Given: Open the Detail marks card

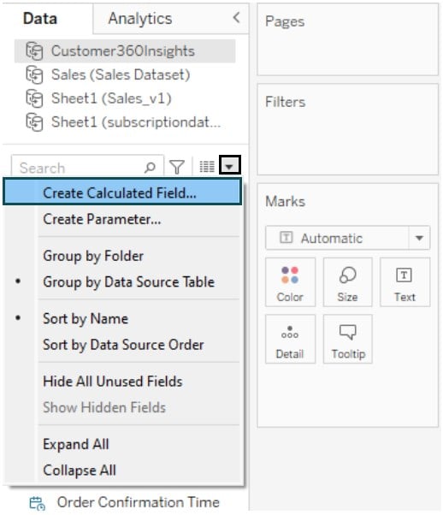Looking at the screenshot, I should click(290, 339).
